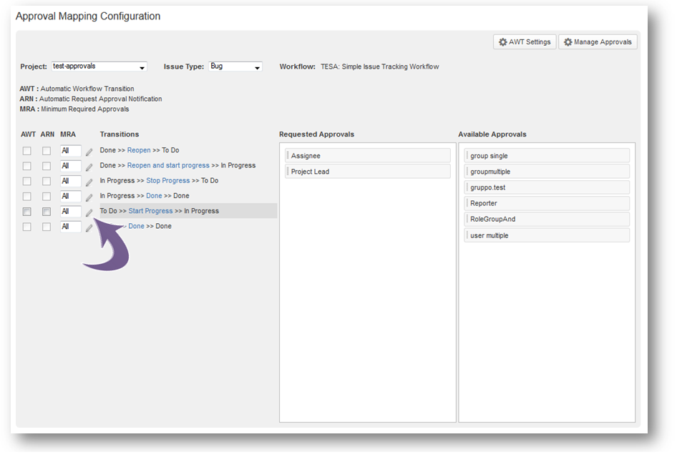Expand the Issue Type dropdown Bug

[235, 67]
